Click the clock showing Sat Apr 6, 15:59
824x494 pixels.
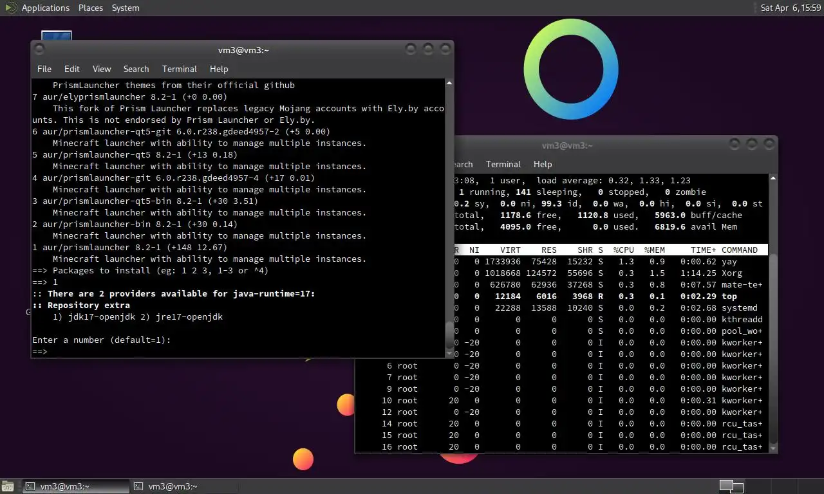pos(791,8)
